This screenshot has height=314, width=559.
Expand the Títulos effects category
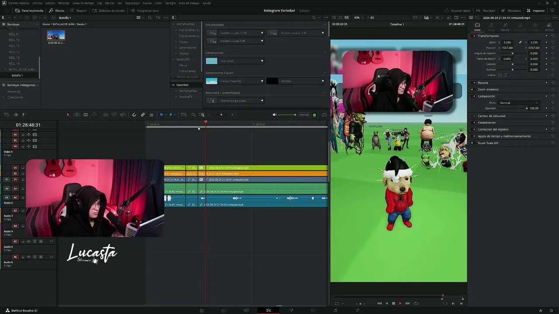[176, 42]
